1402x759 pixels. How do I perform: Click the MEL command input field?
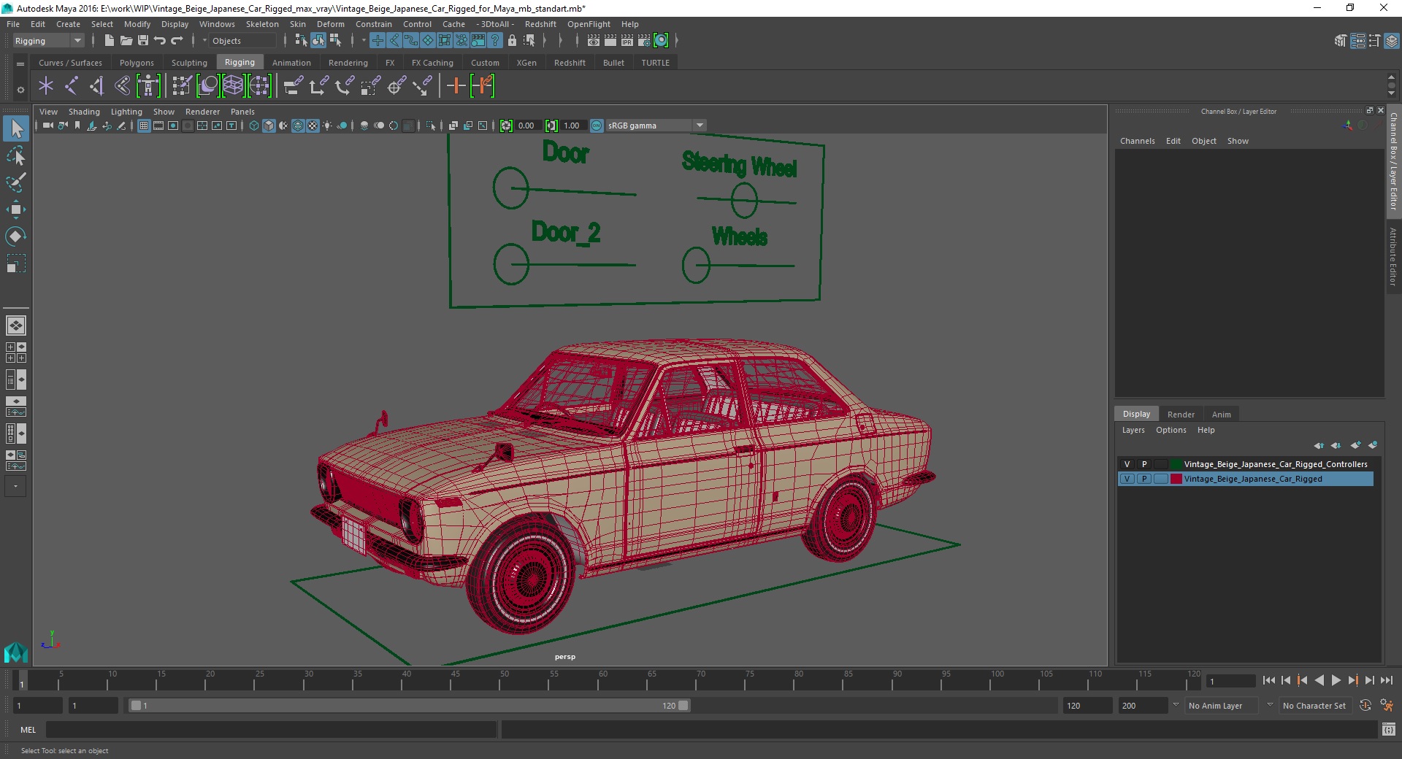pyautogui.click(x=271, y=729)
